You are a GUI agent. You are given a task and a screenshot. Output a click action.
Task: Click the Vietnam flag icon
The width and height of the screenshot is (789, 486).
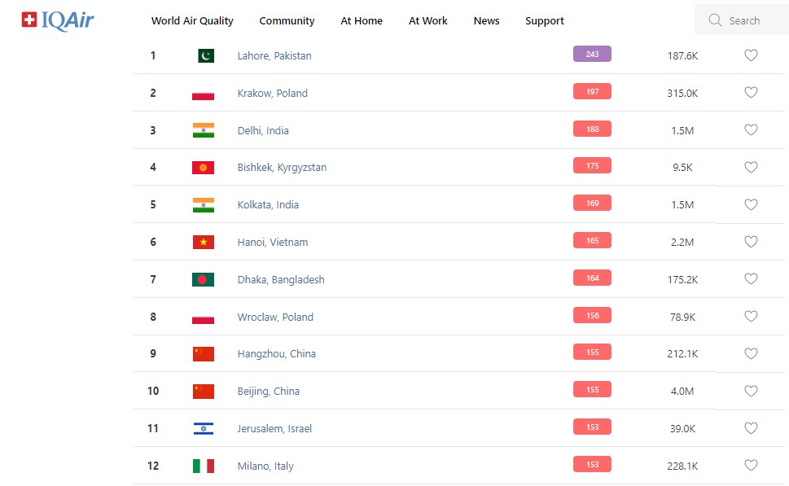[204, 243]
